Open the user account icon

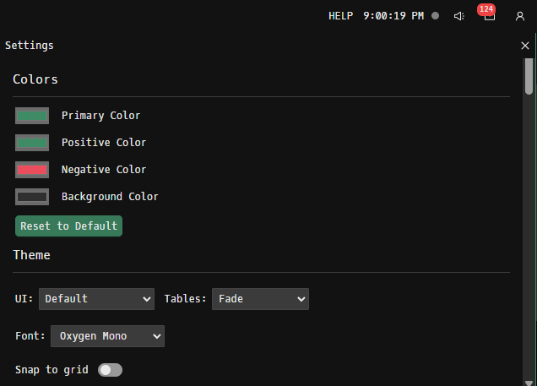pyautogui.click(x=520, y=16)
